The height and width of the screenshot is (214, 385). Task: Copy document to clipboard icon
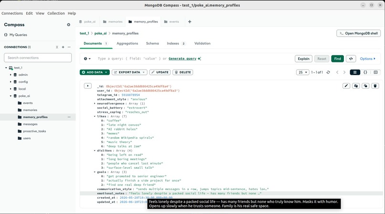(356, 86)
